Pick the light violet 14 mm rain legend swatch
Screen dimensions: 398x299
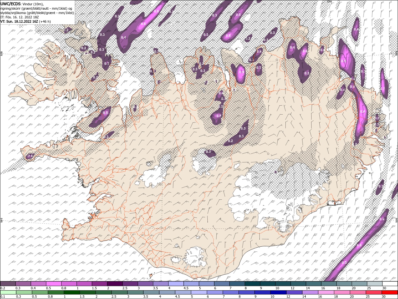310,292
